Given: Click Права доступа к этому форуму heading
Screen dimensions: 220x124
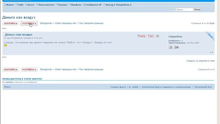Looking at the screenshot, I should (22, 79).
